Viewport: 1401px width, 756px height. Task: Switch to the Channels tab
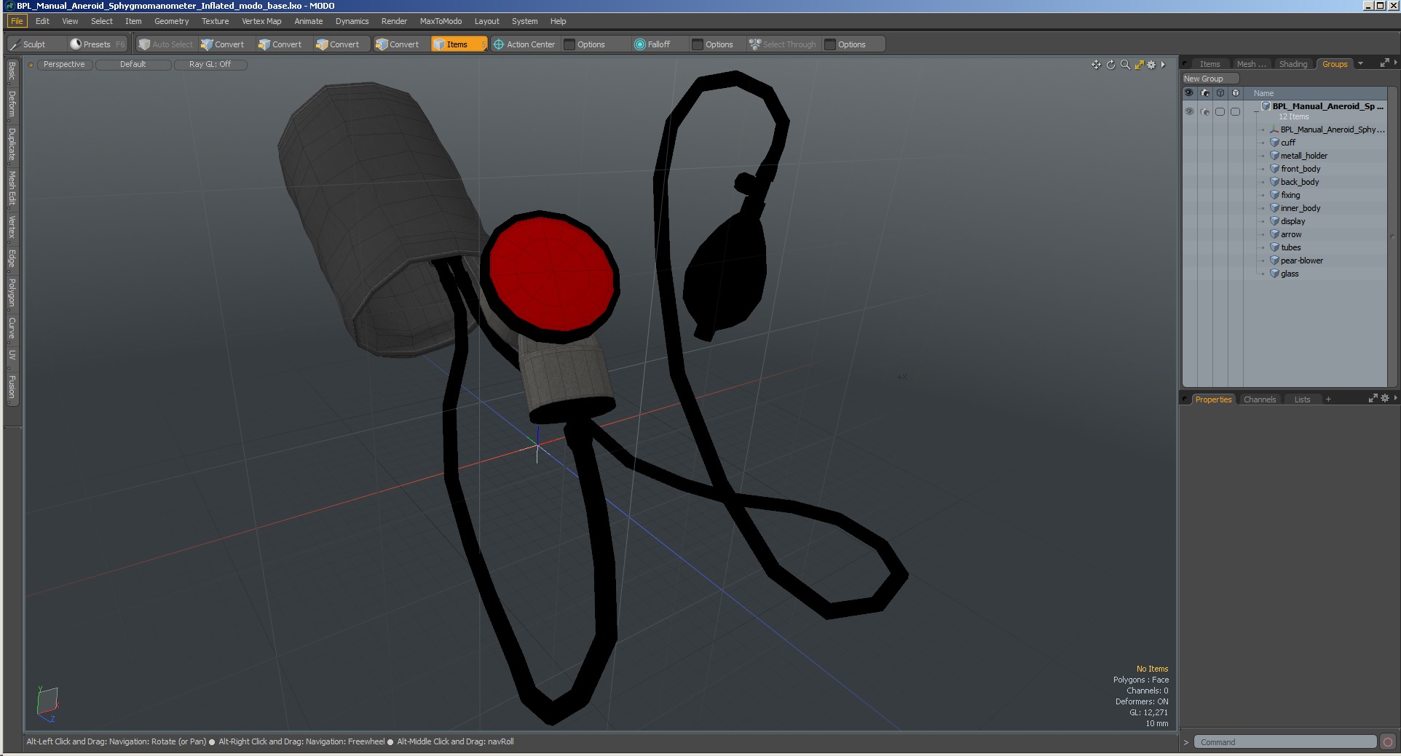1260,399
